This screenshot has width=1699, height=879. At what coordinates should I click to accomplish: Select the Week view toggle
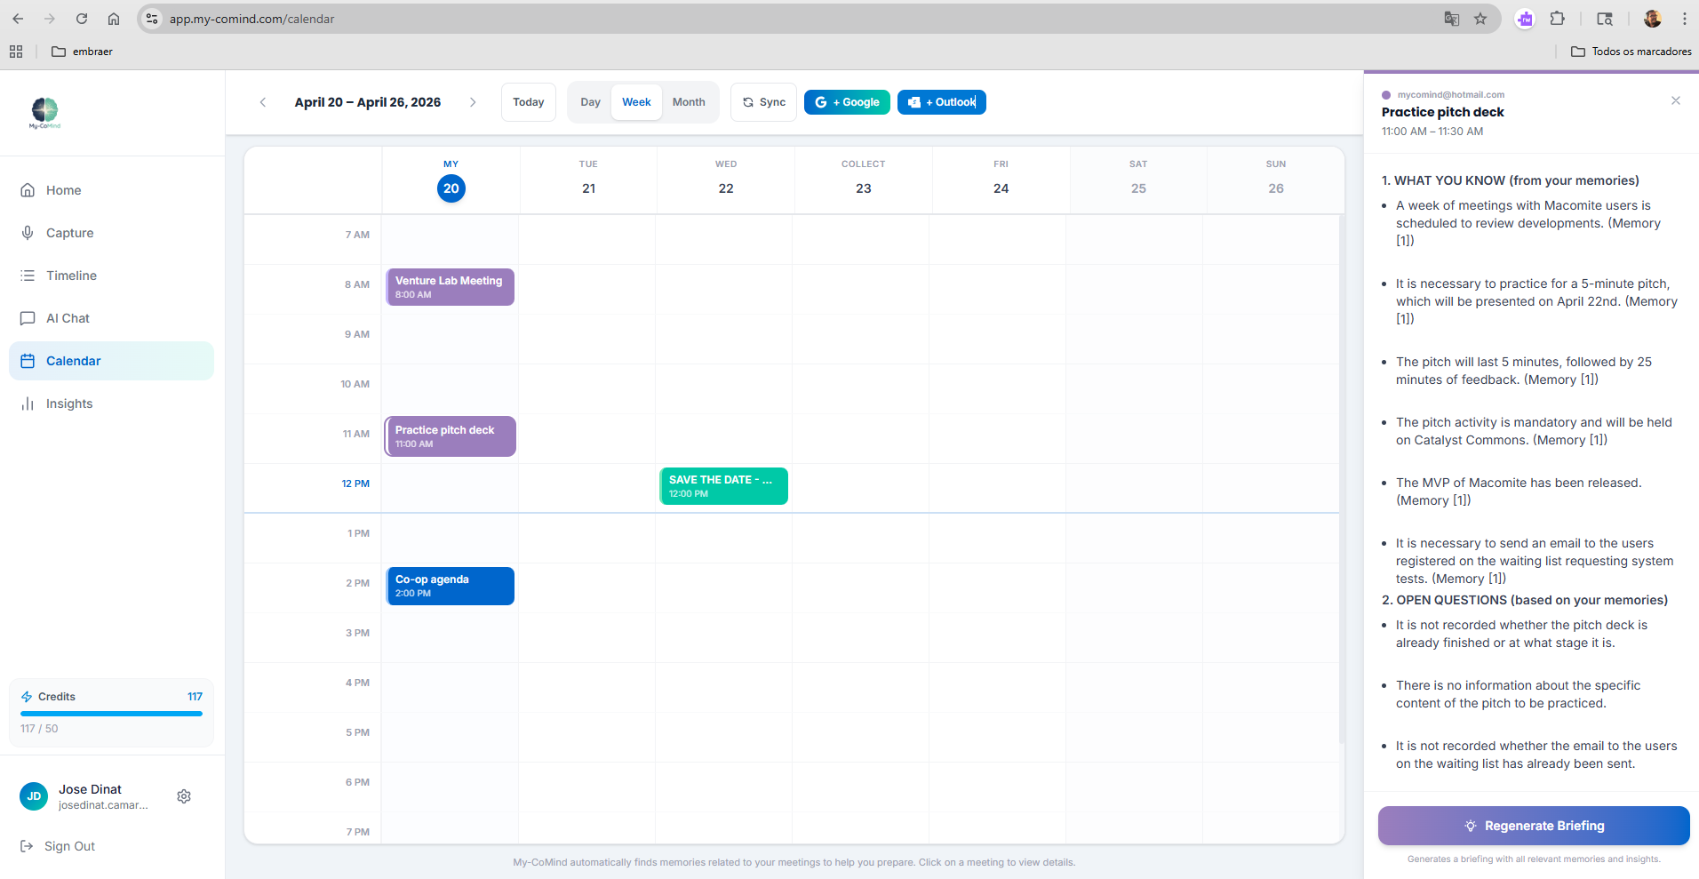[x=636, y=102]
